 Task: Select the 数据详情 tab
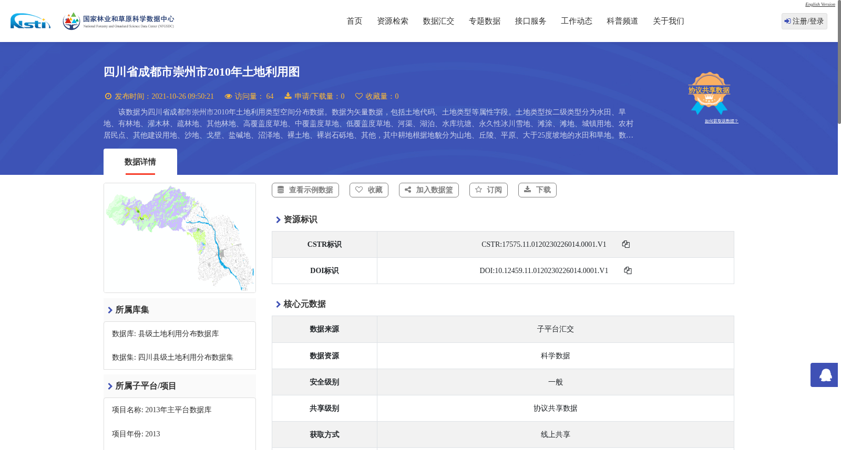coord(140,162)
